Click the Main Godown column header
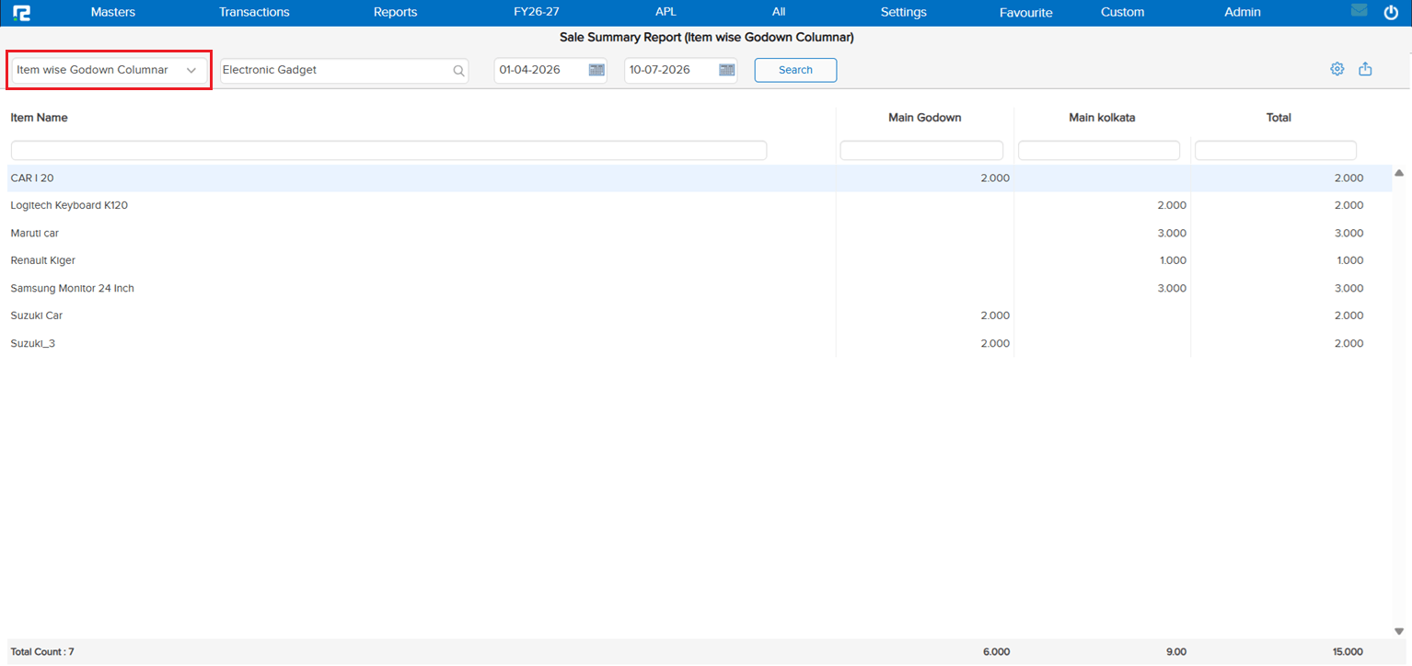 pyautogui.click(x=924, y=118)
